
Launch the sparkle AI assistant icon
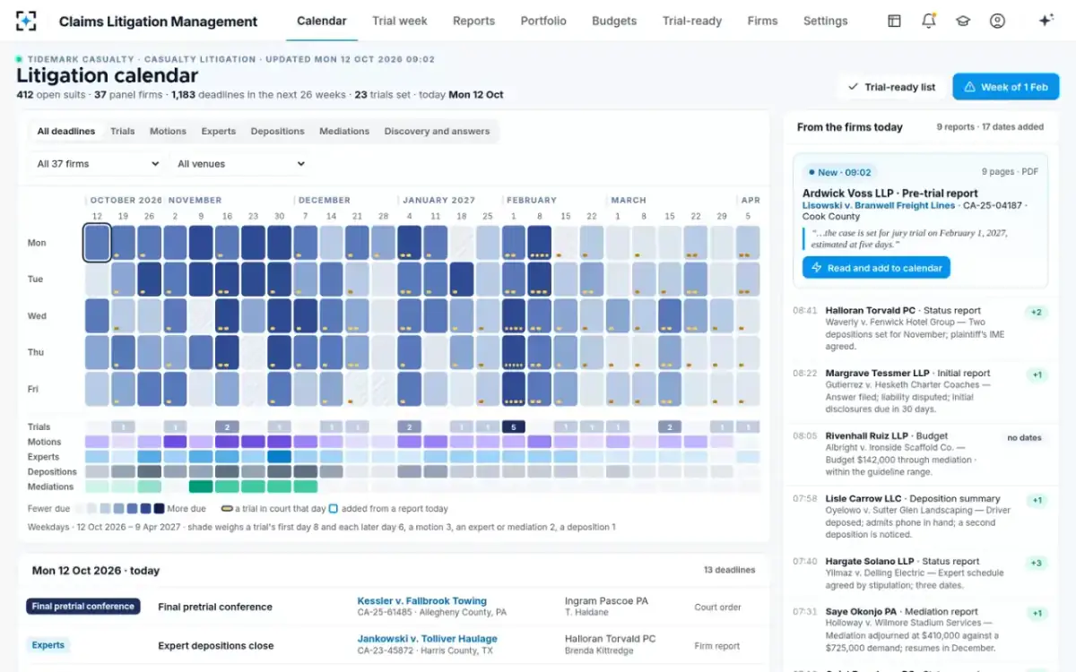pyautogui.click(x=1046, y=21)
